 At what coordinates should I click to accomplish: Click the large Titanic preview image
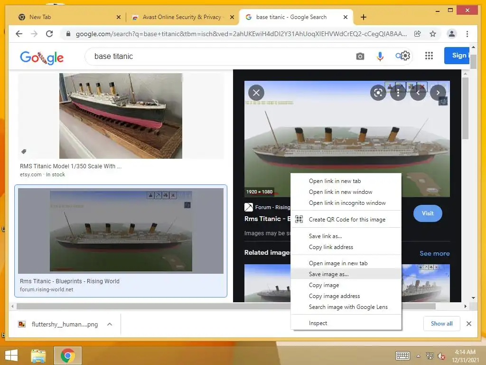[x=347, y=139]
